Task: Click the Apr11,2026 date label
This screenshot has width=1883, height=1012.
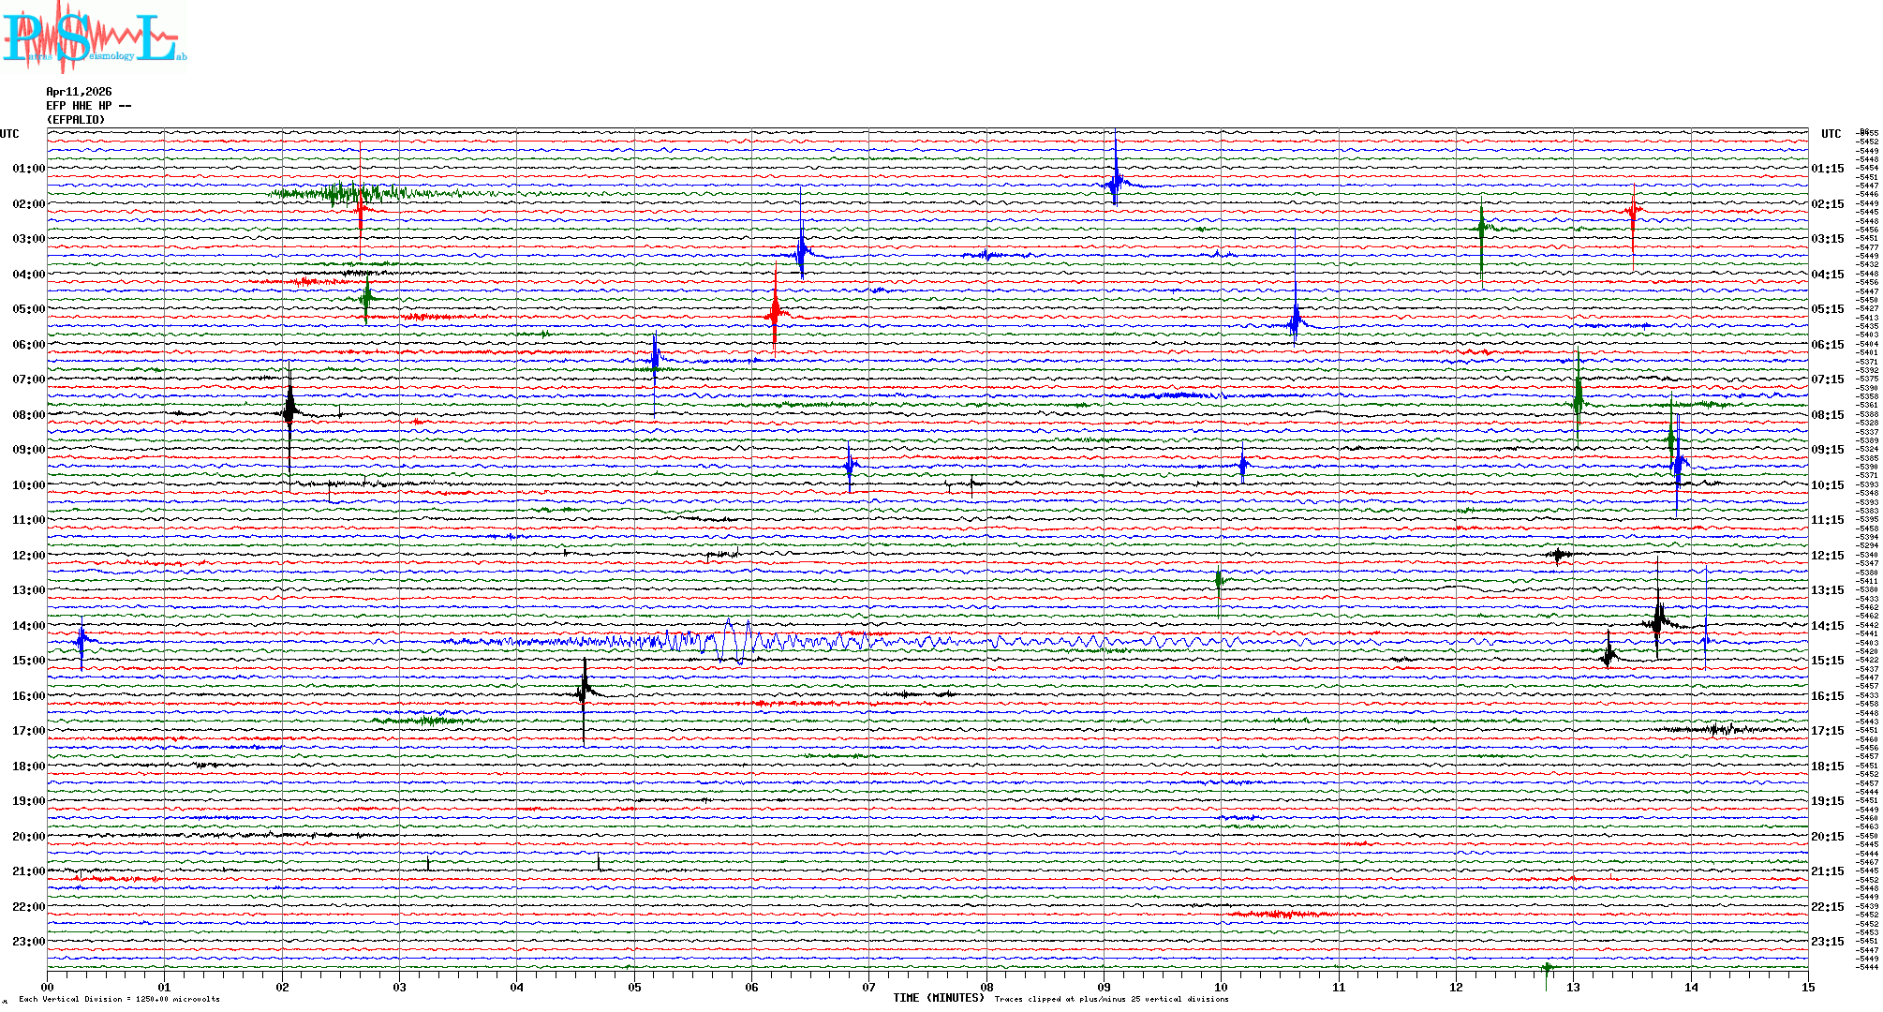Action: pos(79,92)
